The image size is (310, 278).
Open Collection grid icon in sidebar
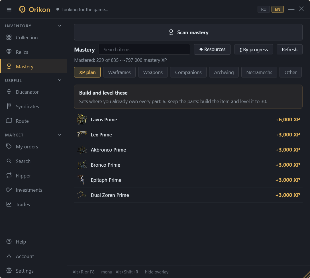[x=9, y=37]
